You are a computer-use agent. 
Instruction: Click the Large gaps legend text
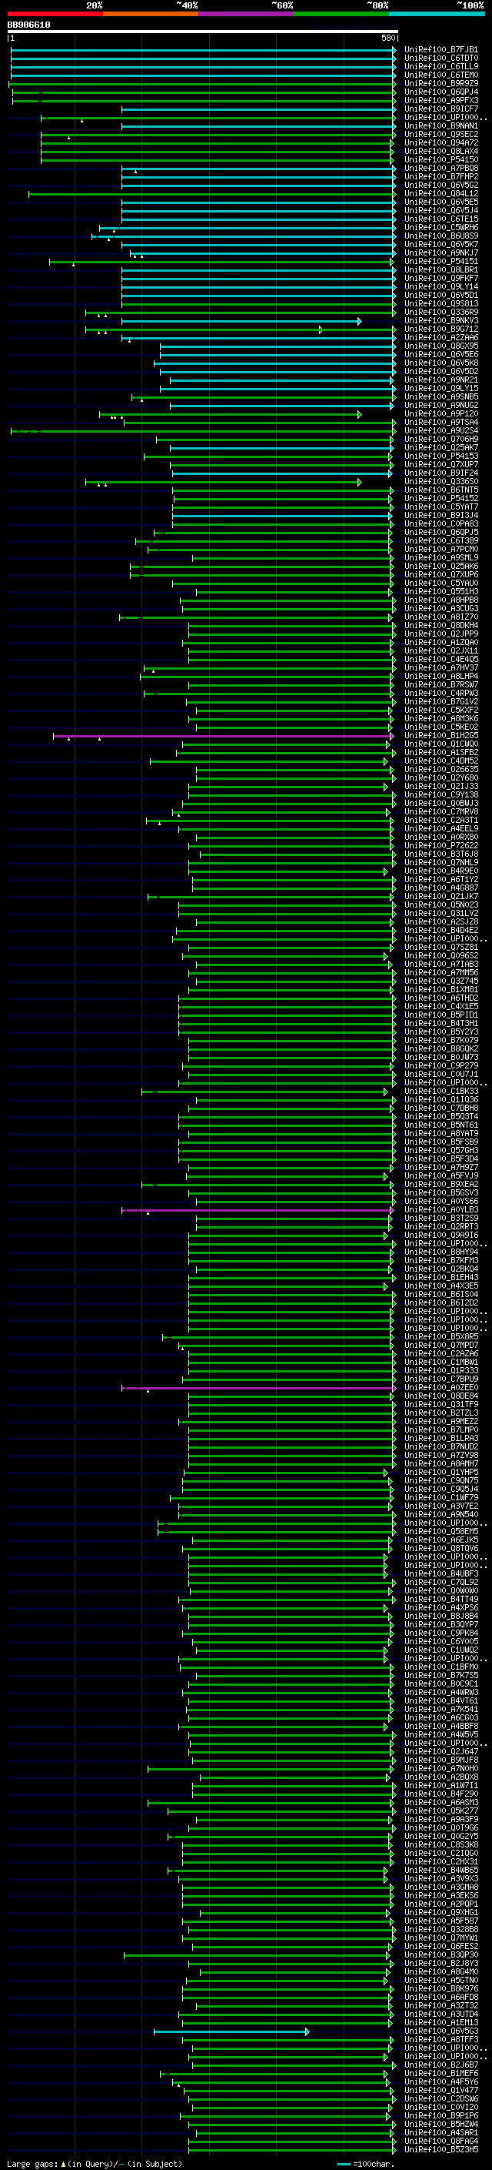pyautogui.click(x=95, y=2163)
